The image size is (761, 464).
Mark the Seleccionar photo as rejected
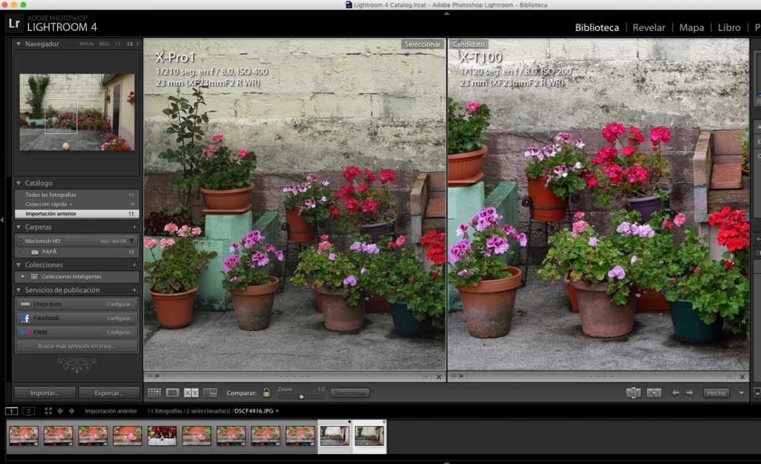157,377
